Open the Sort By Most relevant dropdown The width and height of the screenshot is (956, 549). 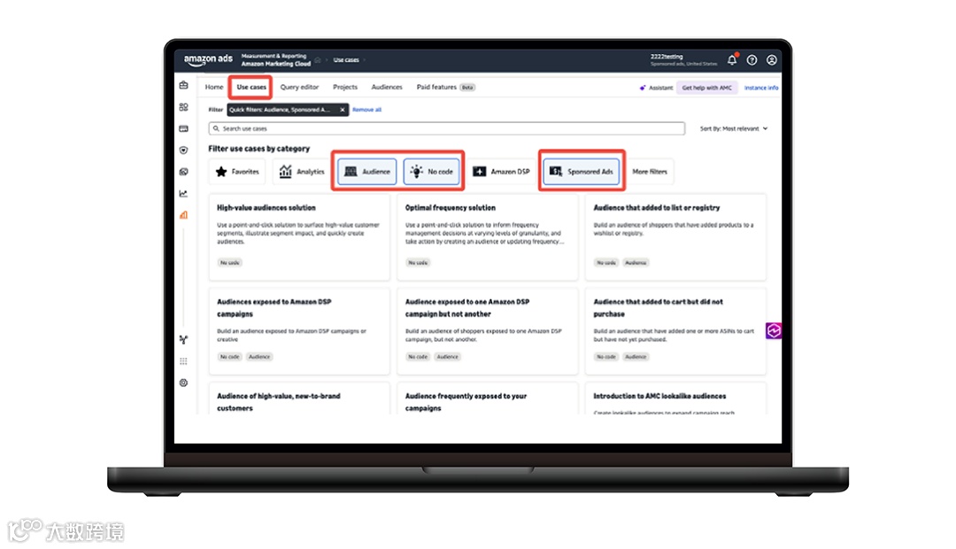click(734, 128)
